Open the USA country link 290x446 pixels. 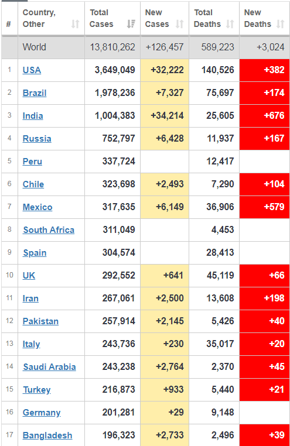[32, 70]
